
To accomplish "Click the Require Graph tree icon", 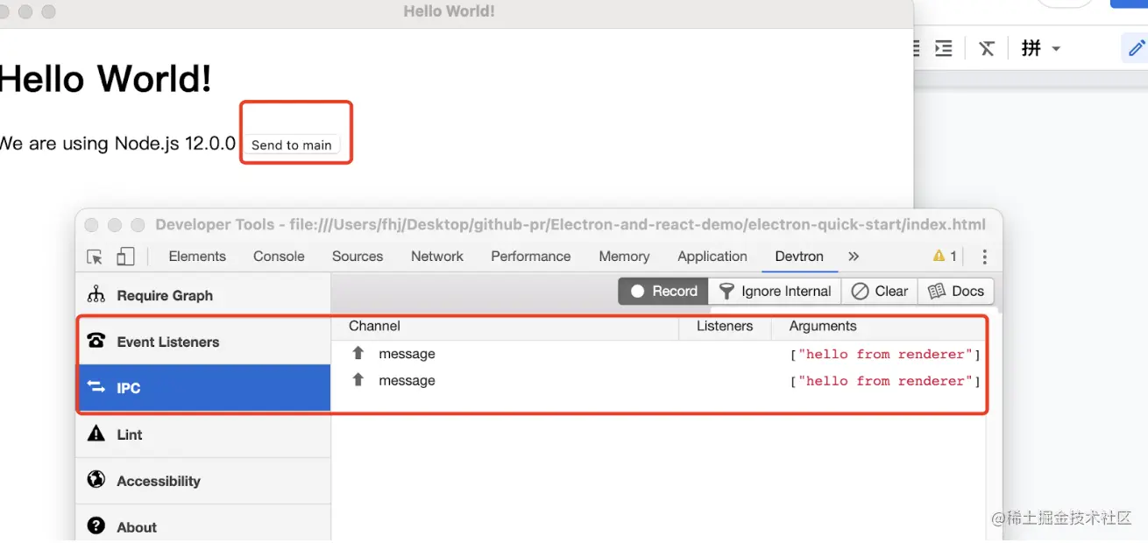I will pyautogui.click(x=96, y=294).
